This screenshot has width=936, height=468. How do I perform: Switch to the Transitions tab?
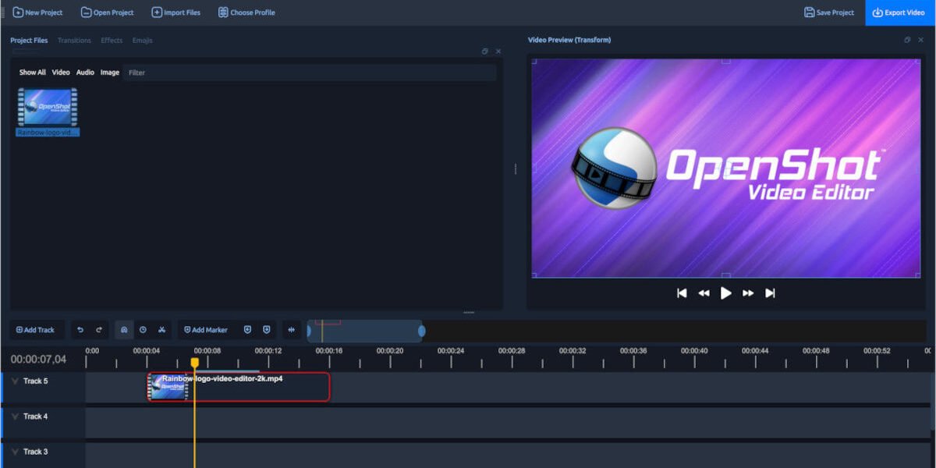(x=74, y=41)
